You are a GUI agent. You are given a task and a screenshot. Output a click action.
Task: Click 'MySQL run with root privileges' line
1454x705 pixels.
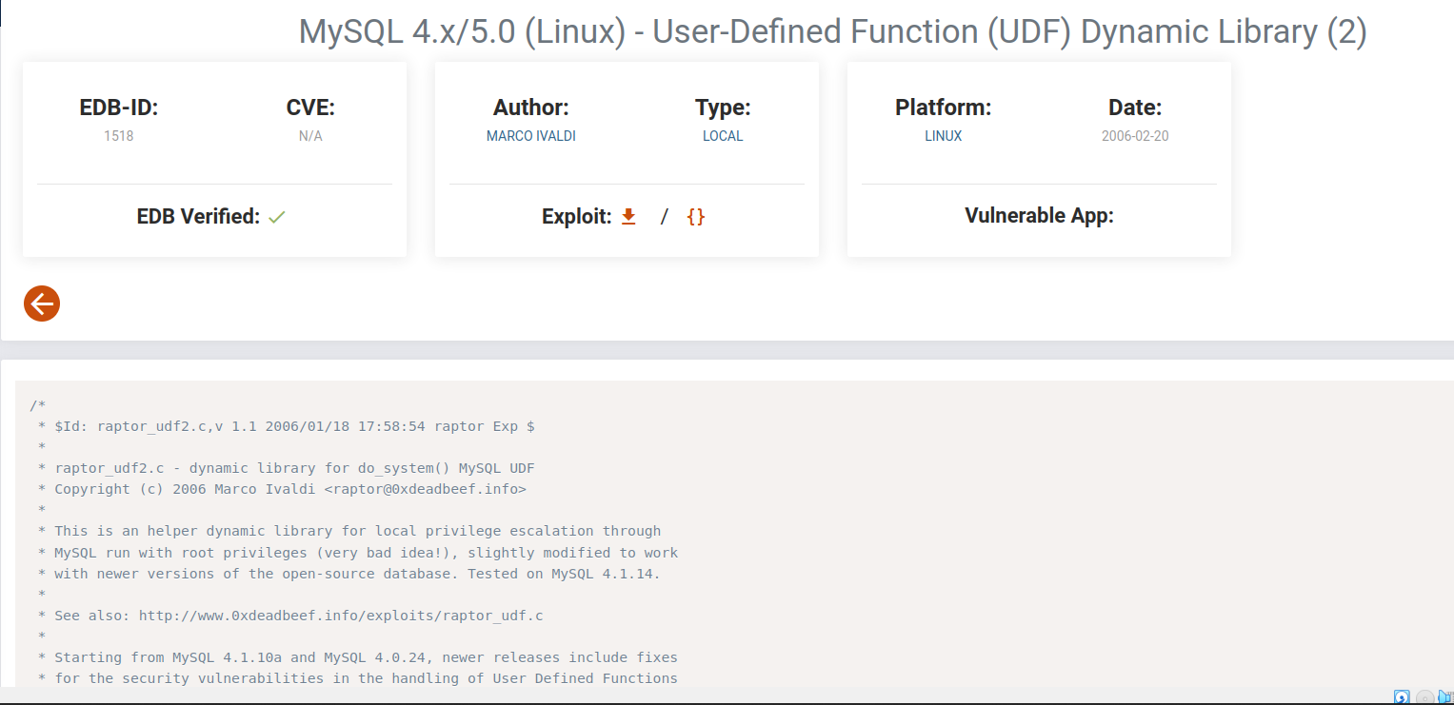(x=357, y=552)
